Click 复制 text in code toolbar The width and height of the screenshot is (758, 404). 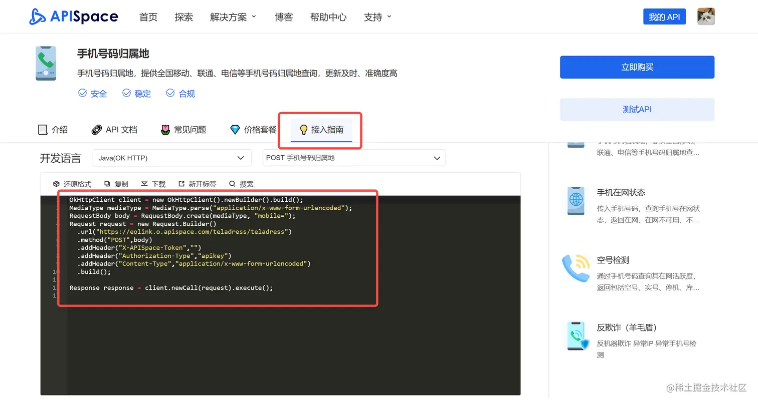coord(121,184)
